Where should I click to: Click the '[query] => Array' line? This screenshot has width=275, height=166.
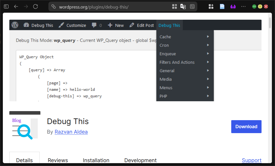point(47,70)
